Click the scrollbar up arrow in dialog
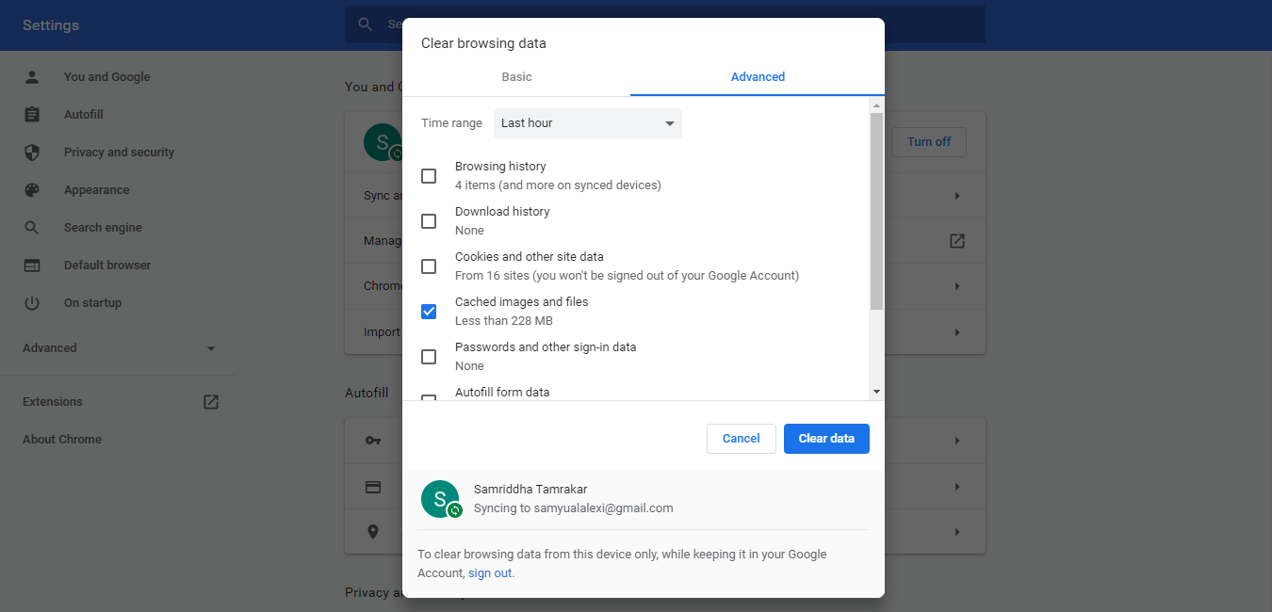The image size is (1272, 612). [x=876, y=105]
